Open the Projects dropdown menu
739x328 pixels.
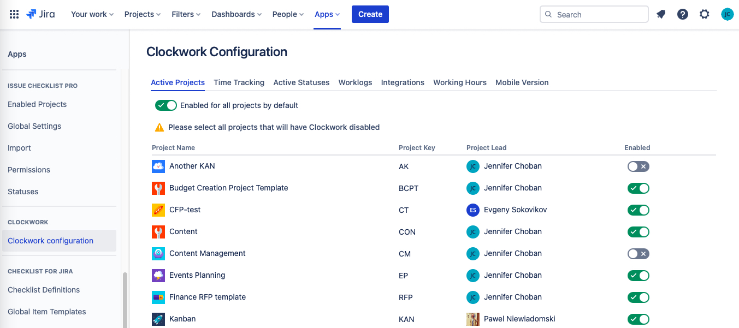[x=143, y=14]
